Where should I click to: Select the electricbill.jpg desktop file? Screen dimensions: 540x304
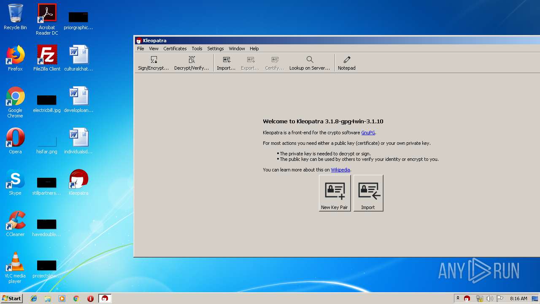47,104
